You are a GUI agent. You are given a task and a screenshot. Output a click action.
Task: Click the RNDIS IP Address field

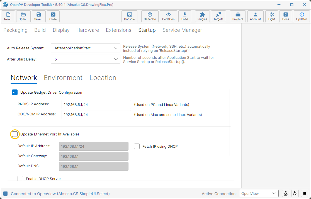click(96, 105)
